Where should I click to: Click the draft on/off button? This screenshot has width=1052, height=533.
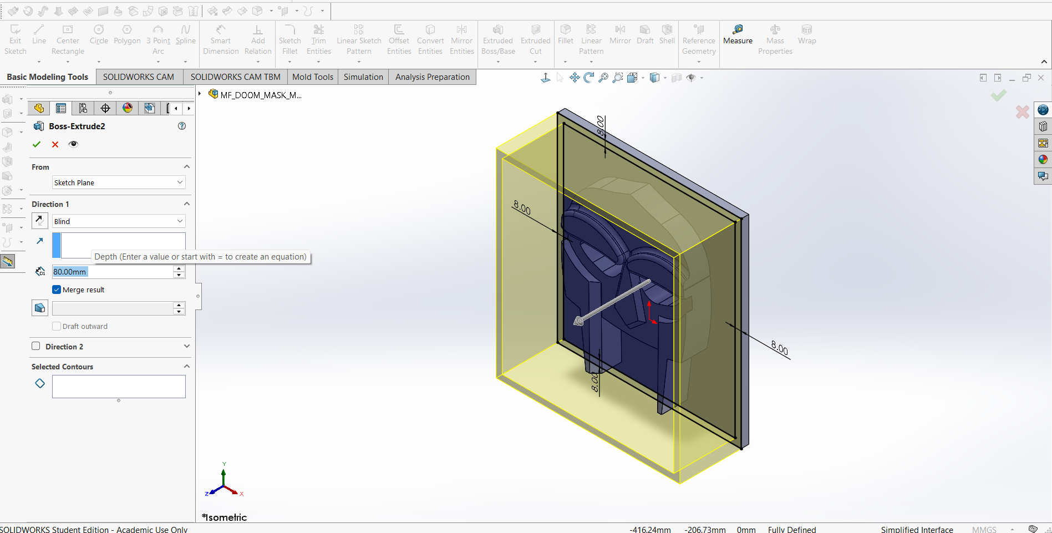[x=40, y=308]
